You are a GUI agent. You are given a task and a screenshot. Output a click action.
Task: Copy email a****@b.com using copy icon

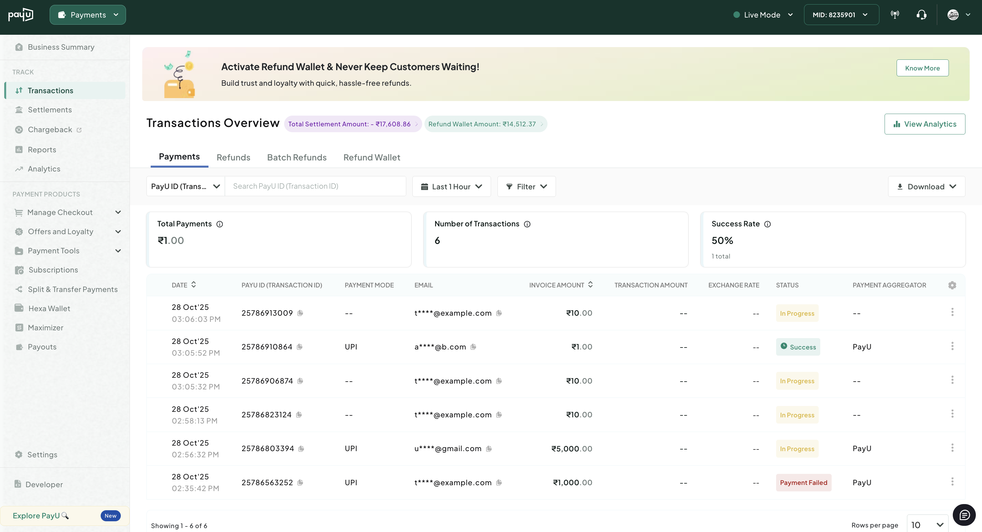click(x=473, y=347)
